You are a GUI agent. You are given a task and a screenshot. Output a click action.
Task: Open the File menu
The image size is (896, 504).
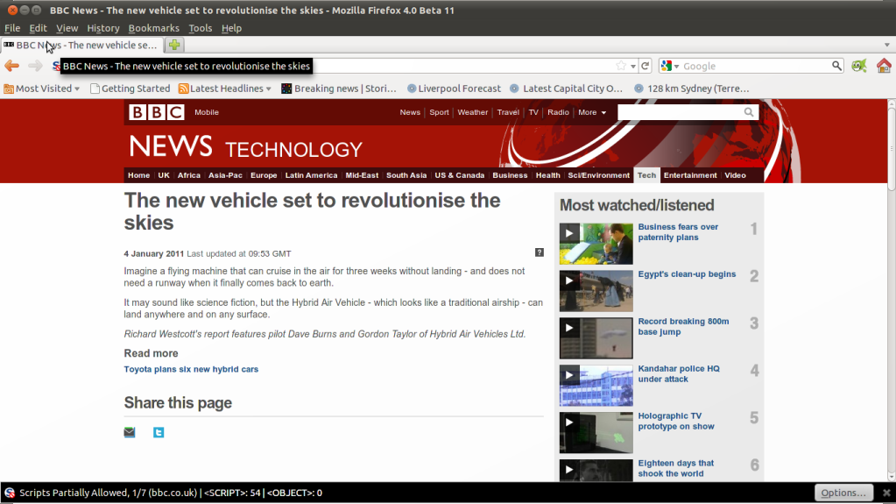12,28
